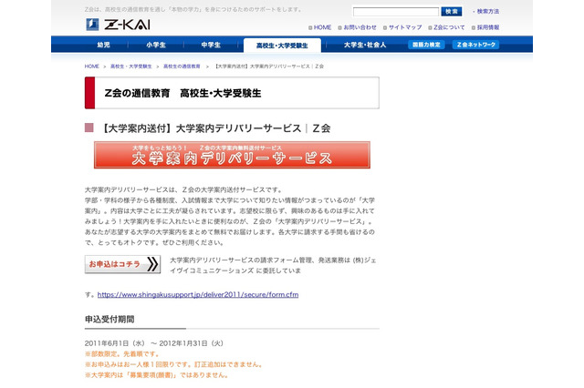584x388 pixels.
Task: Open the お問い合わせ link
Action: 360,27
